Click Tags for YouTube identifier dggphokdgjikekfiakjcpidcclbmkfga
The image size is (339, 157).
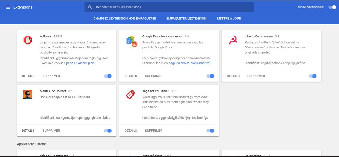[184, 118]
